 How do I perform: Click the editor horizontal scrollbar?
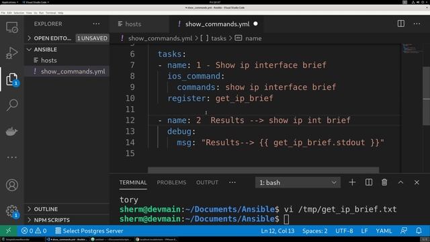pyautogui.click(x=263, y=170)
